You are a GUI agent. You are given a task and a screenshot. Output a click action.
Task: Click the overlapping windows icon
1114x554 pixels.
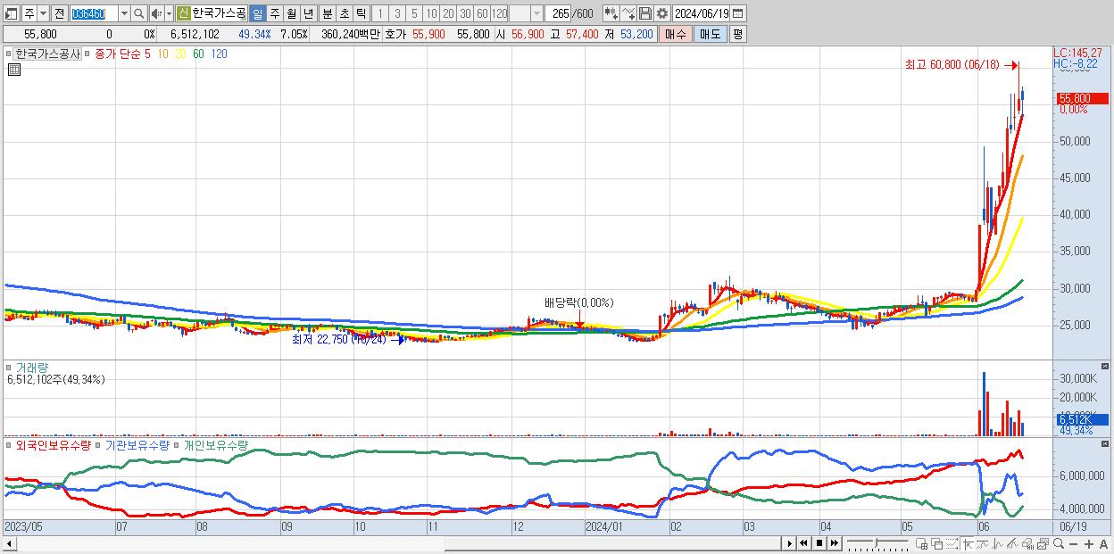click(937, 543)
